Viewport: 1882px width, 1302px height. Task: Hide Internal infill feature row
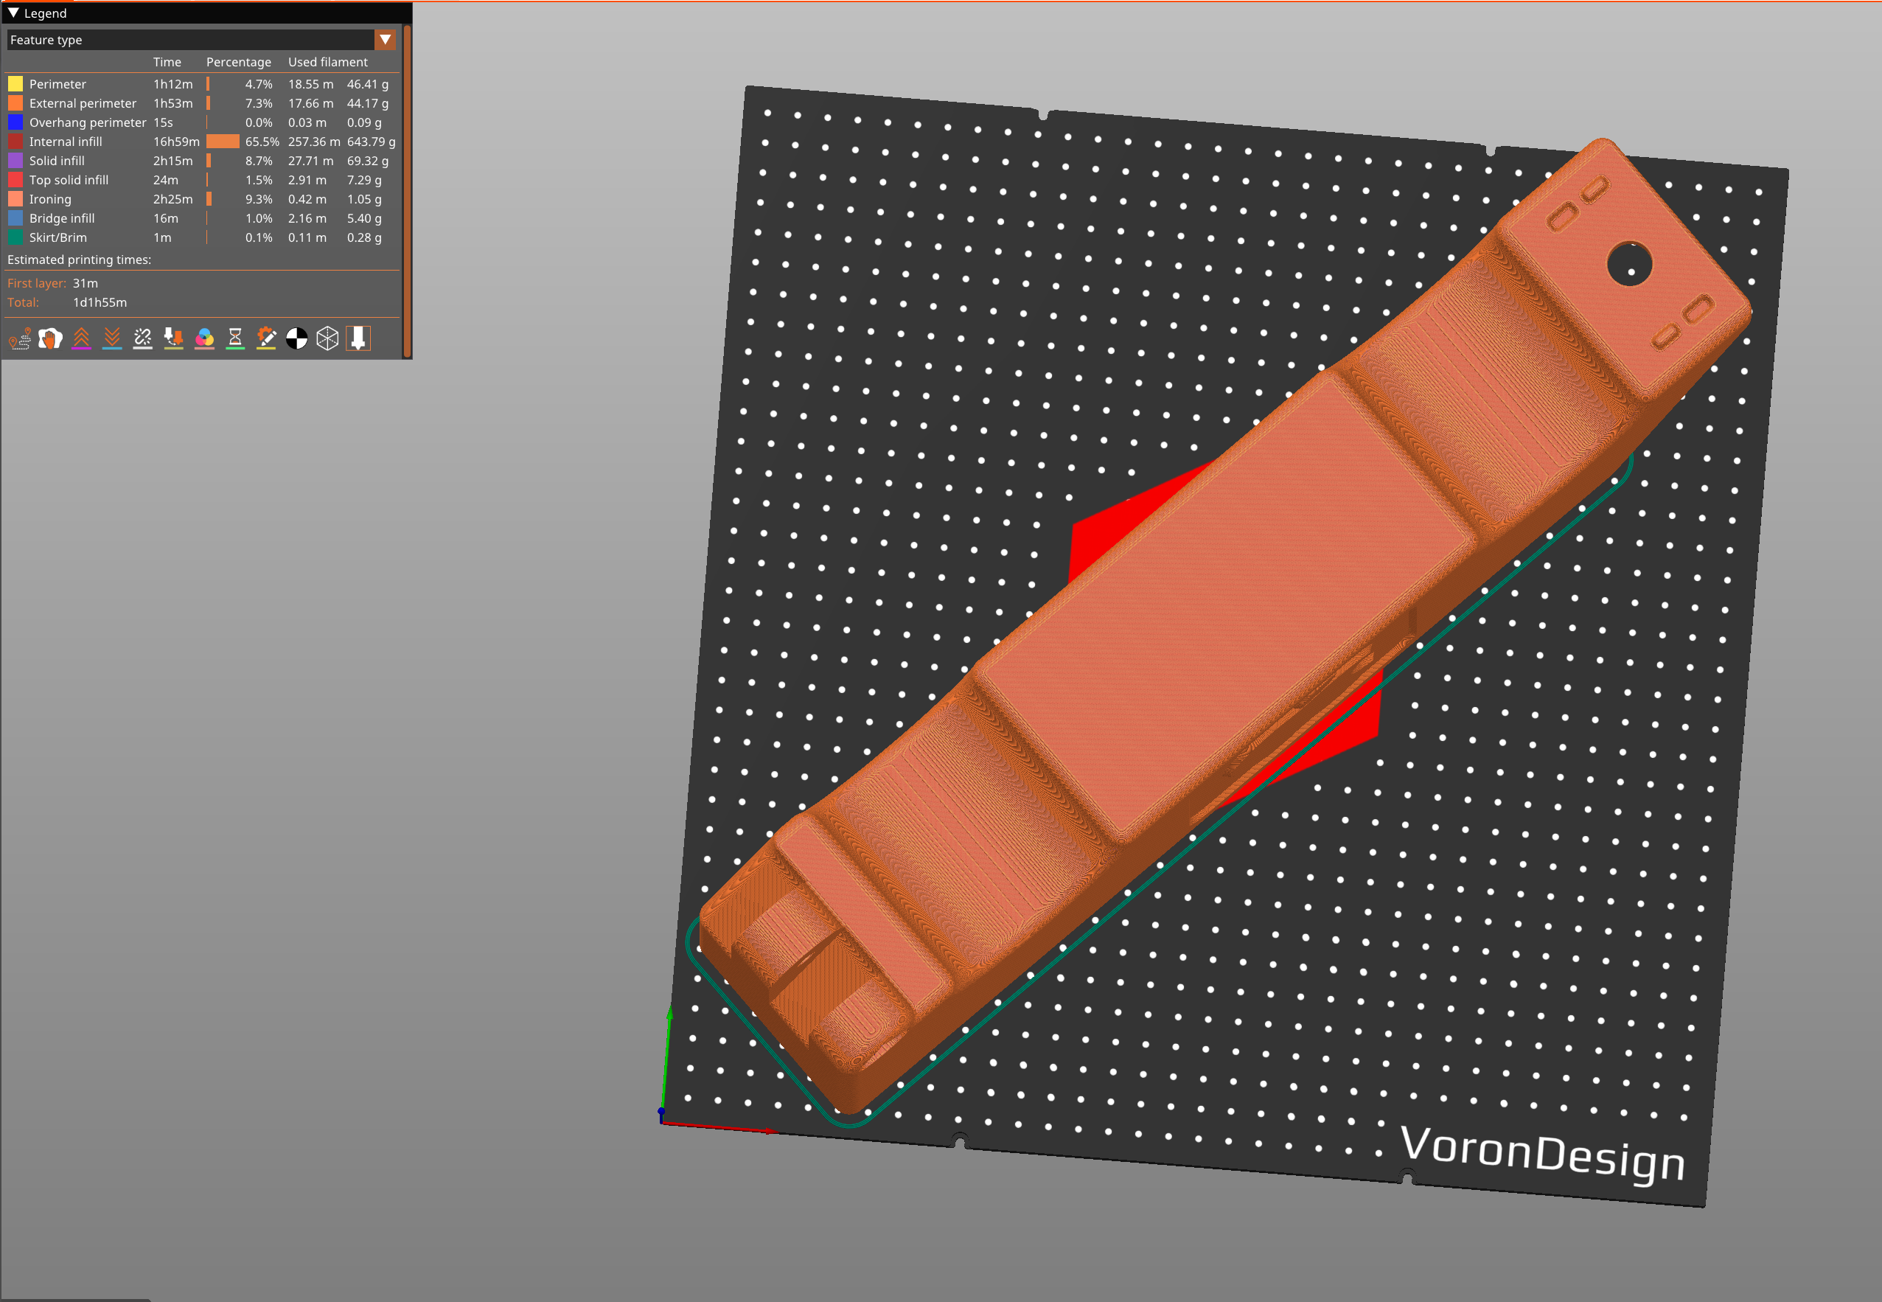pyautogui.click(x=66, y=142)
